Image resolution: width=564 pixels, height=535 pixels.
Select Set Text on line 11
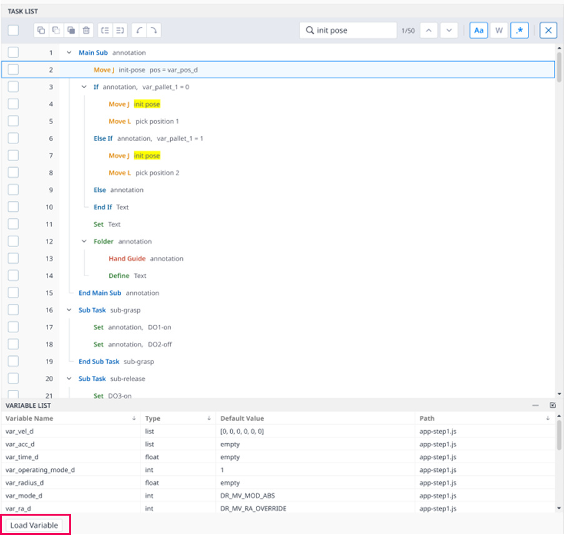tap(278, 224)
